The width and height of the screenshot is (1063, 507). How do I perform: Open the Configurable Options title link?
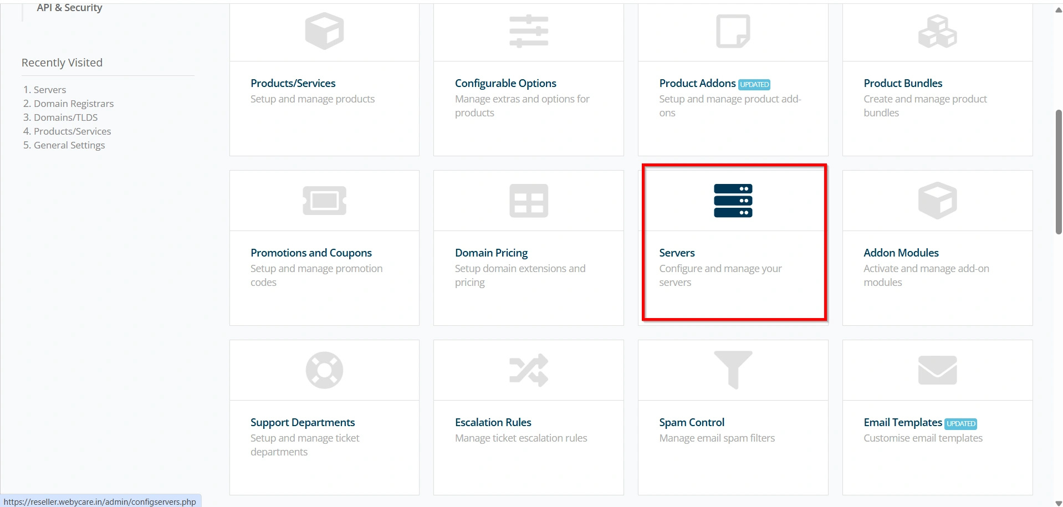point(505,83)
